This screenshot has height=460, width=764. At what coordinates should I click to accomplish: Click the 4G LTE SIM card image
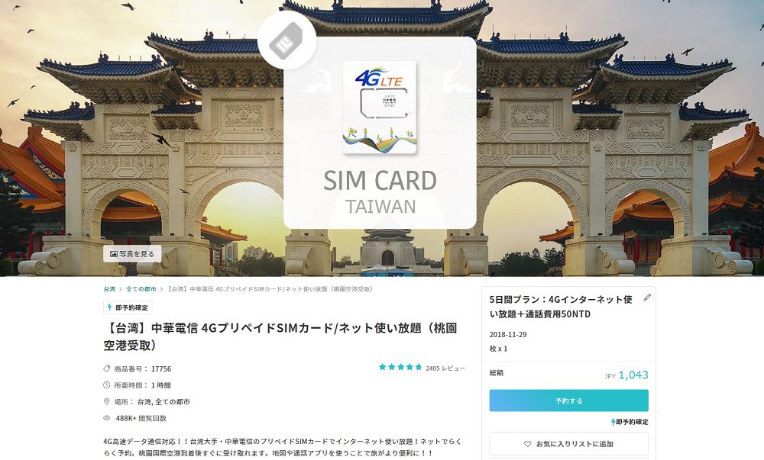tap(380, 107)
